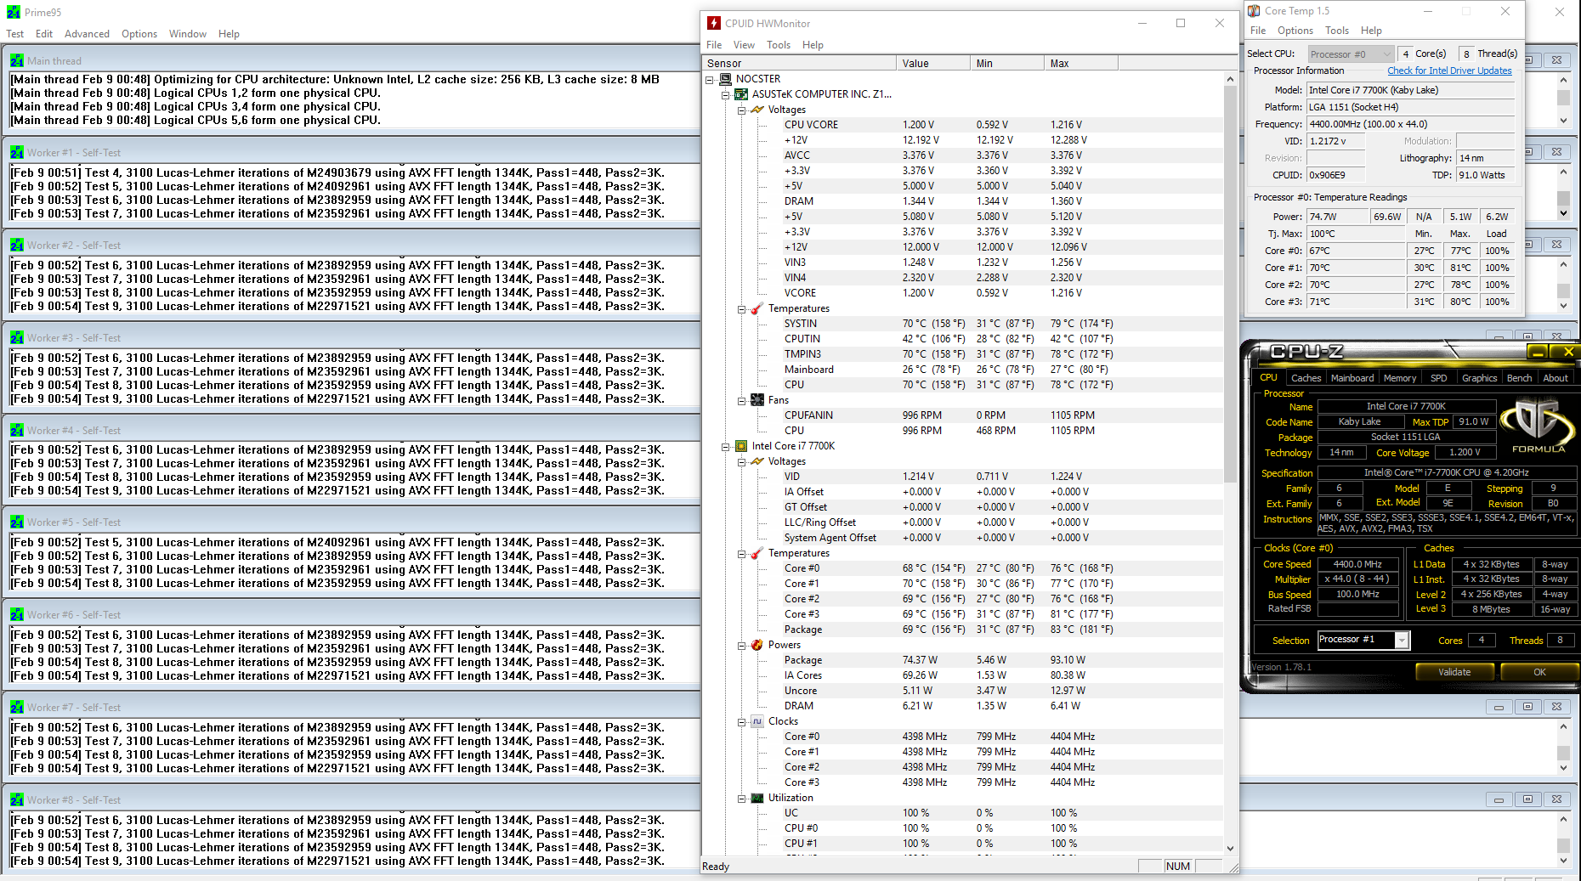Open the Test menu in Prime95
This screenshot has width=1581, height=881.
pos(15,34)
